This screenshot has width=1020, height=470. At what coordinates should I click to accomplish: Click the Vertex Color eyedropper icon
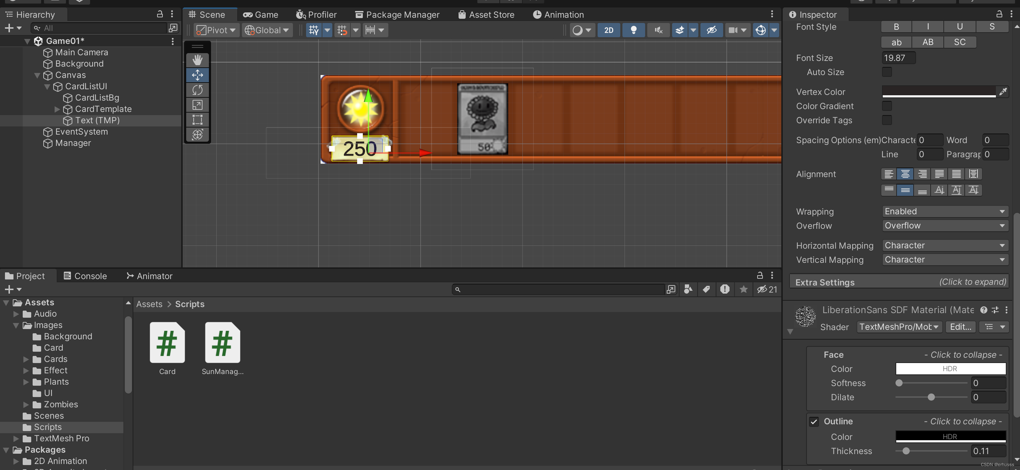[x=1003, y=92]
